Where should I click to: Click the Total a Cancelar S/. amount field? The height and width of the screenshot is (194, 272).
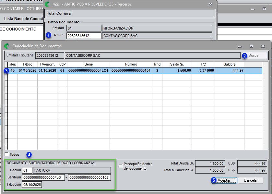(x=210, y=170)
